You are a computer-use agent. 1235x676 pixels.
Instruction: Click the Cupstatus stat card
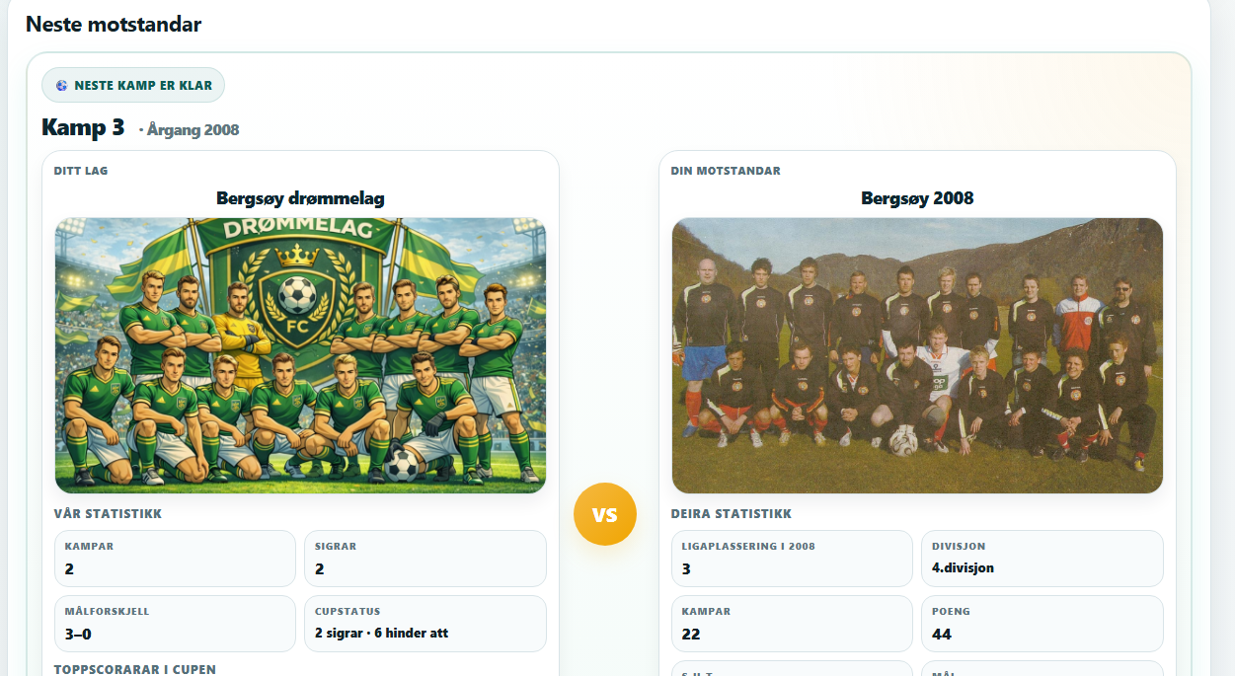425,624
